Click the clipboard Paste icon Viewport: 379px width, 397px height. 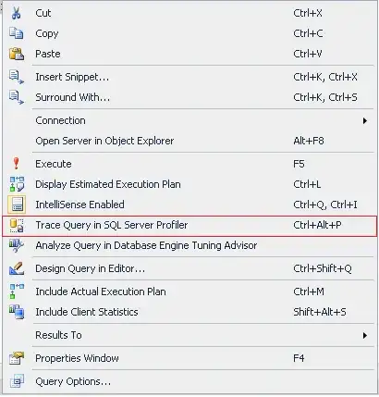point(17,54)
